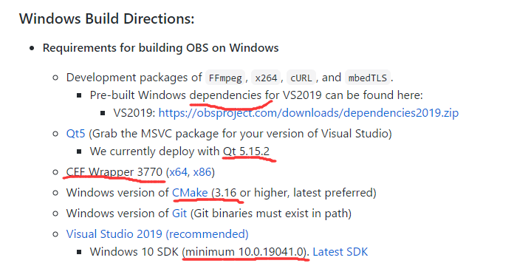
Task: Click the Qt 5.15.2 version text
Action: [246, 151]
